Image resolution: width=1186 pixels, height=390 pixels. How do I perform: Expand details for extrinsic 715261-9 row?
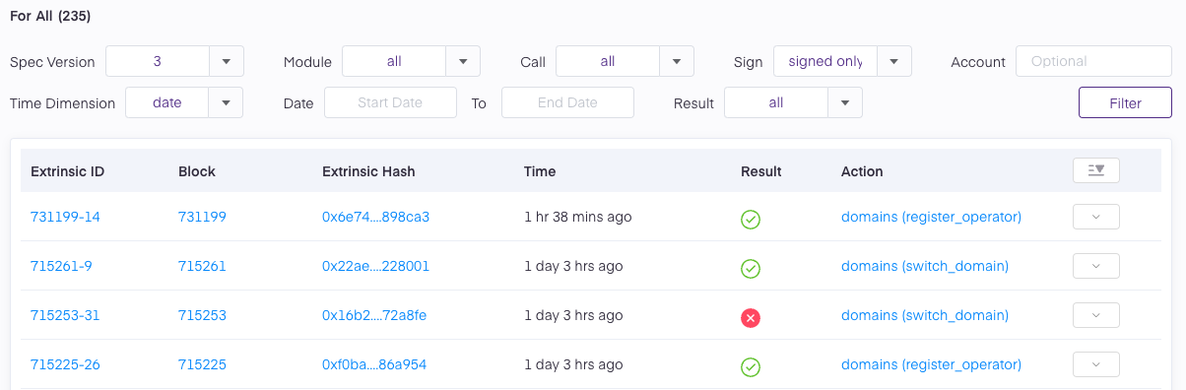tap(1095, 266)
